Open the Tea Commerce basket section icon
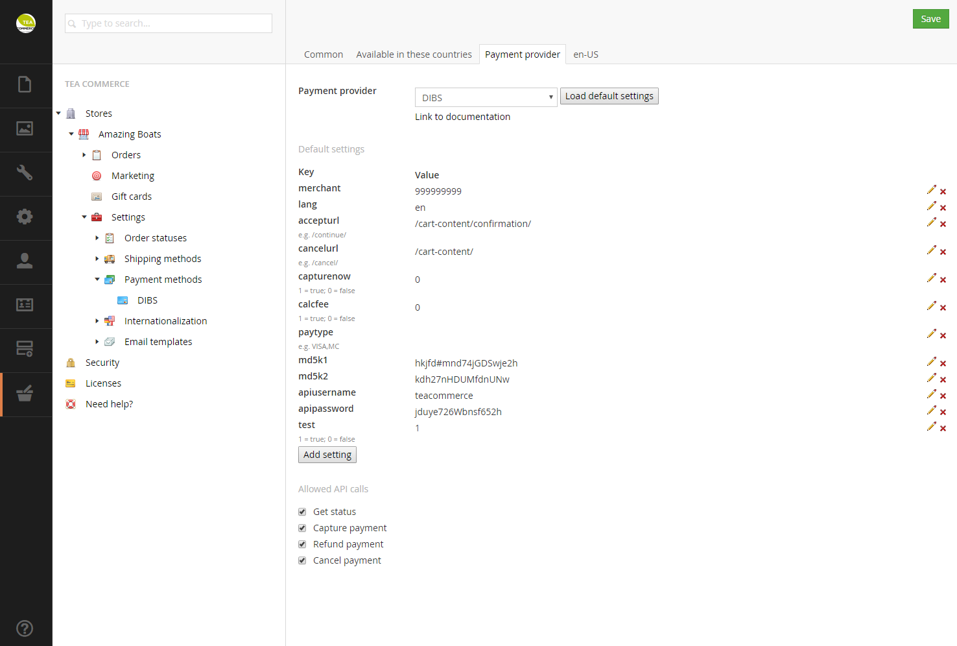 click(25, 394)
